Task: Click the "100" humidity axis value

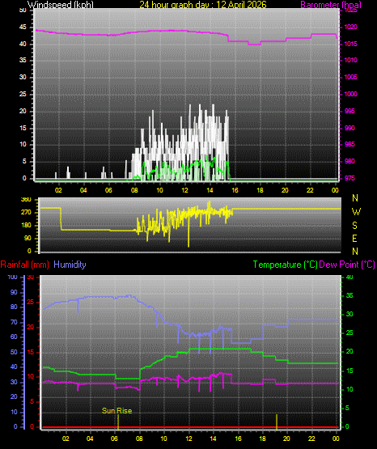Action: 13,277
